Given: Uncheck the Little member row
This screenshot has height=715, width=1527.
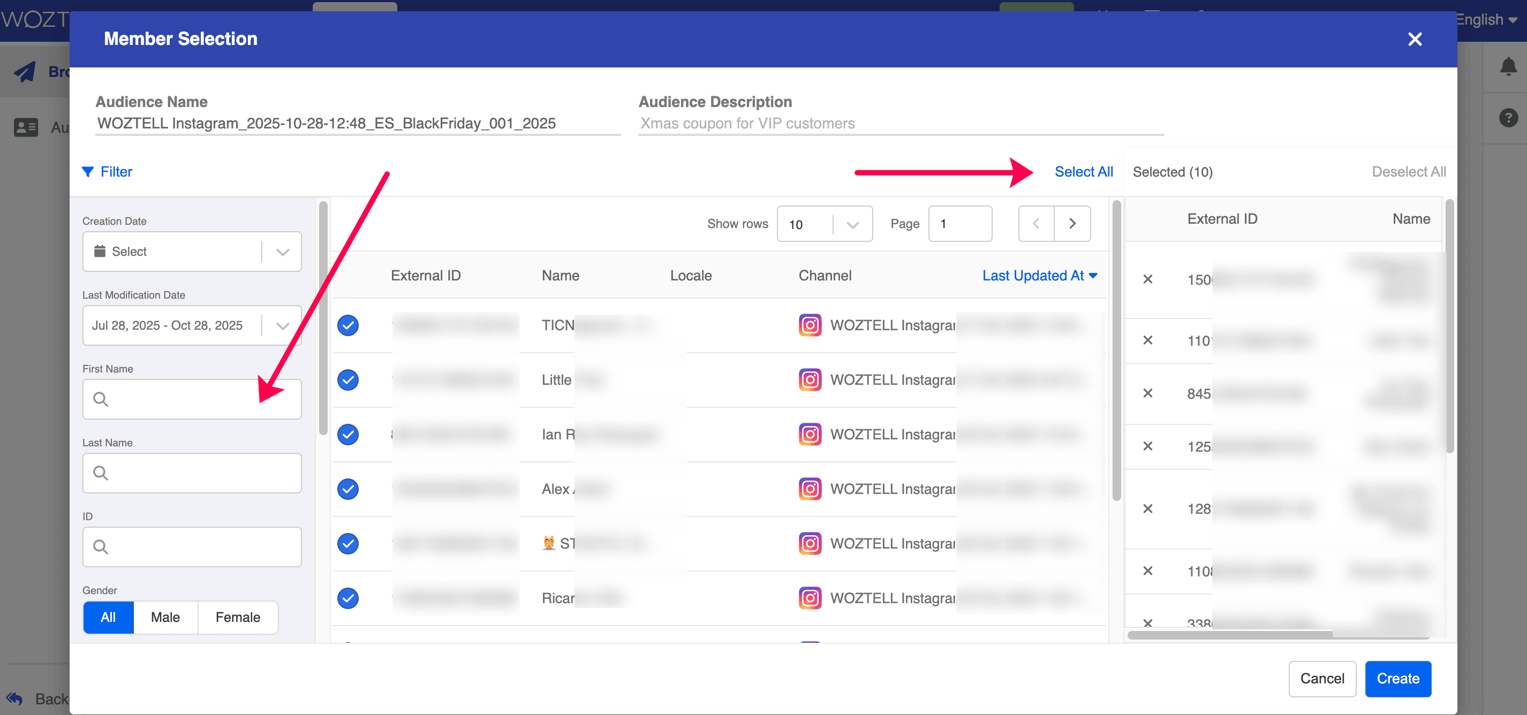Looking at the screenshot, I should (x=348, y=380).
